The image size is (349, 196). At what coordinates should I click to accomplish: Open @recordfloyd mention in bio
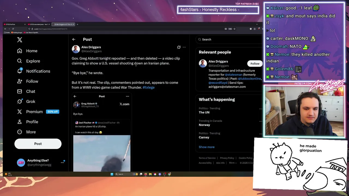[218, 83]
